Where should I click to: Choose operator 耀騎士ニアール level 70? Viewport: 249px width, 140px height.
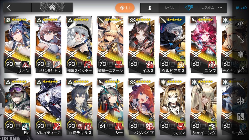click(110, 45)
